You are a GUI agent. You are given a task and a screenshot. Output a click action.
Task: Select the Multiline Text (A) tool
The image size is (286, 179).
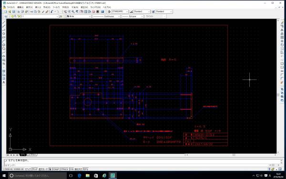point(4,83)
